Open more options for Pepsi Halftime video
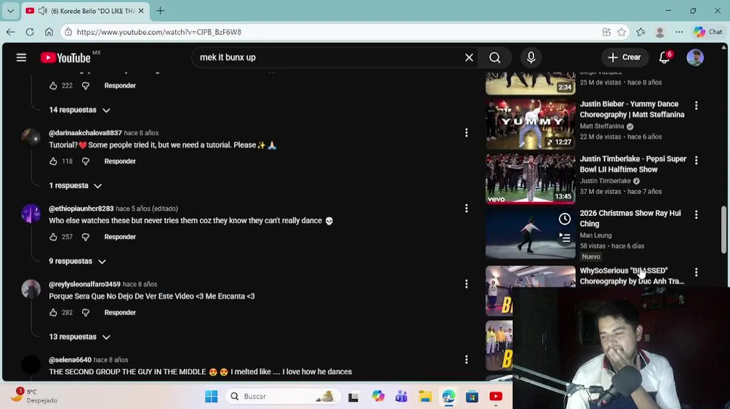This screenshot has width=730, height=409. point(696,160)
